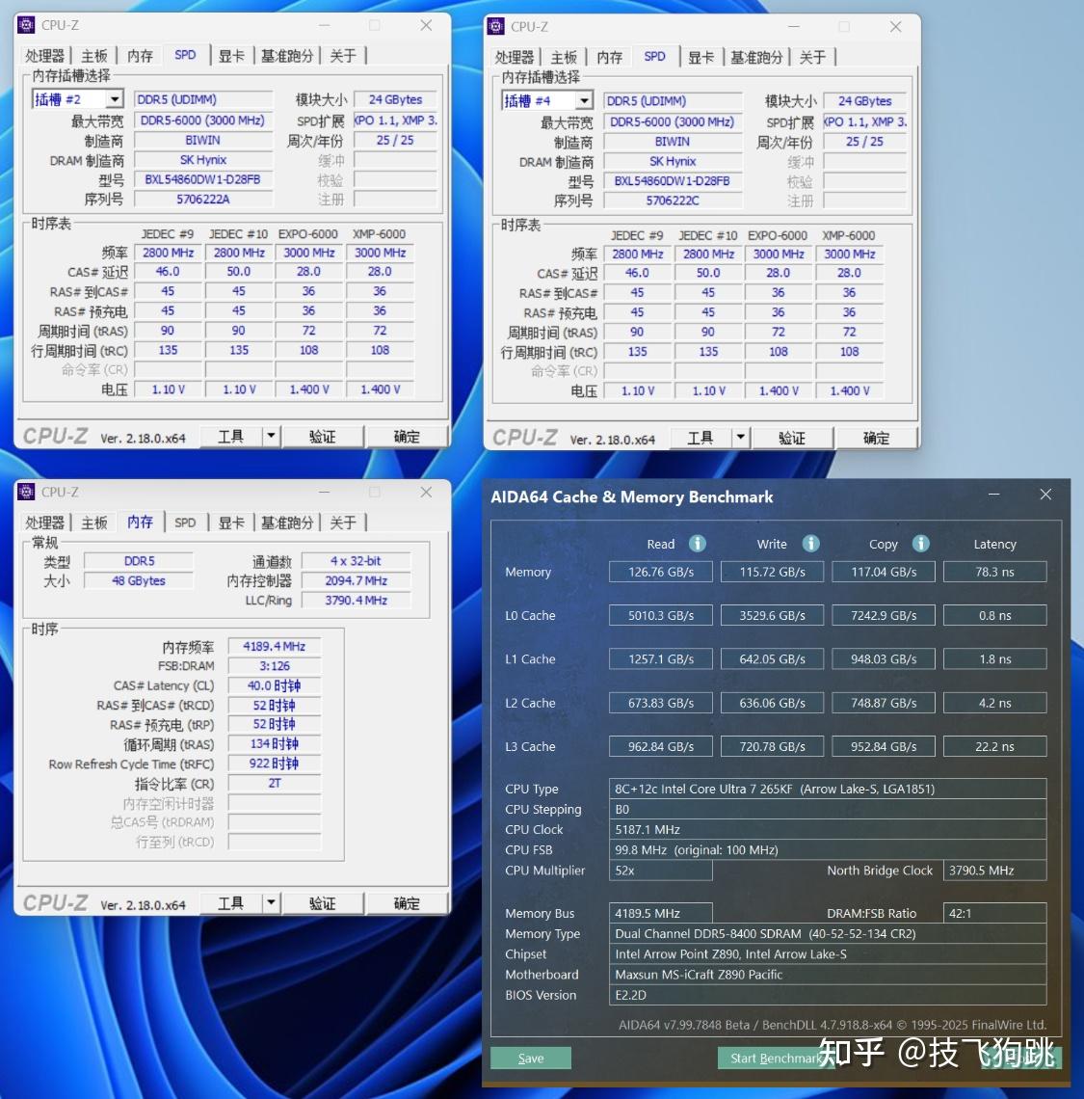
Task: Click Motherboard field Maxsun MS-iCraft Z890 Pacific
Action: click(828, 975)
